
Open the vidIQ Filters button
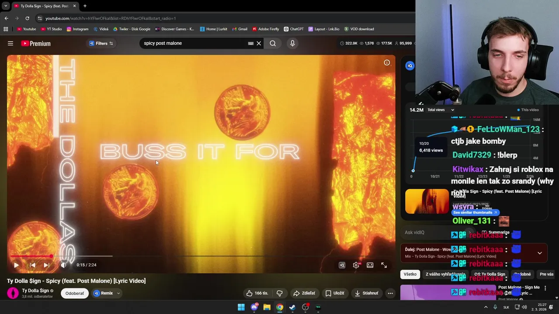101,43
